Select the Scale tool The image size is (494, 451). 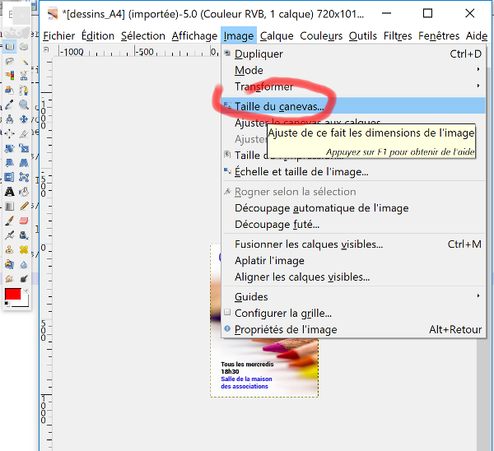point(24,148)
